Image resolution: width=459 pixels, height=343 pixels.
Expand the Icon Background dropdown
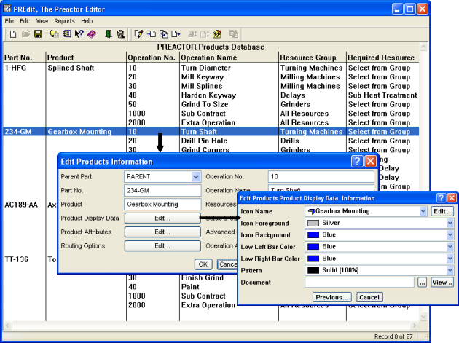click(x=450, y=234)
